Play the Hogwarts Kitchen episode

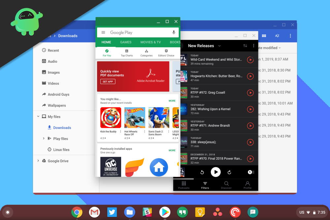tap(250, 76)
